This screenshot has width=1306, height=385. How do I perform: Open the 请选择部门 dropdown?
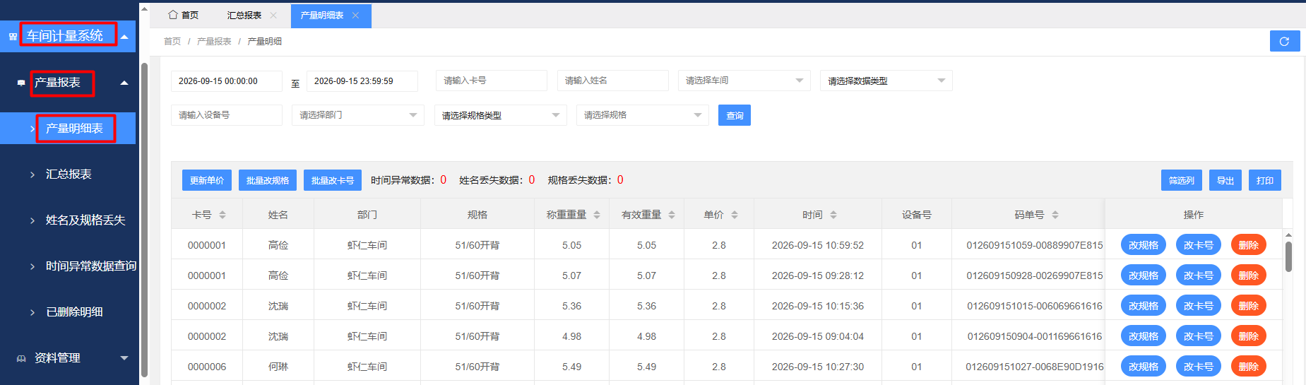click(358, 115)
